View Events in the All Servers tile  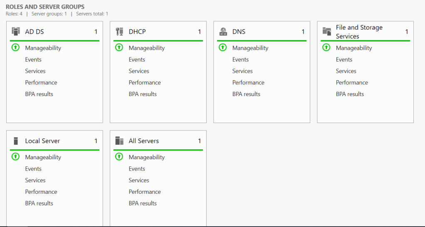[137, 169]
